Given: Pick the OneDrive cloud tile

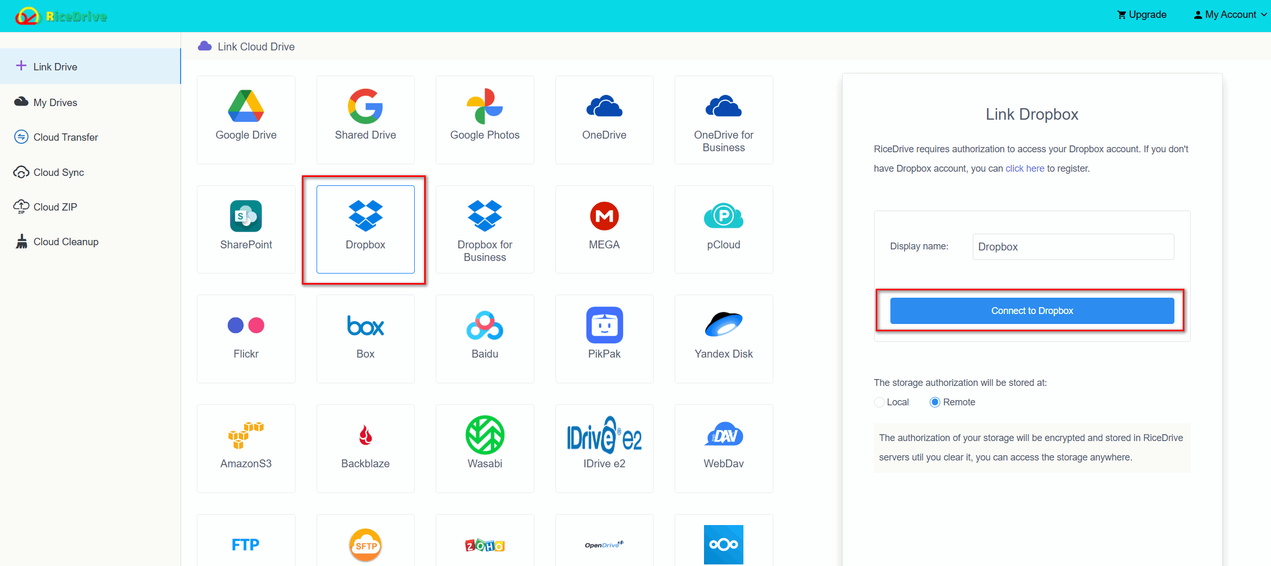Looking at the screenshot, I should pos(604,120).
